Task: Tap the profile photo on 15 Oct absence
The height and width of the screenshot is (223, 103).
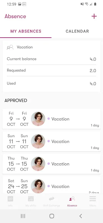Action: (38, 164)
